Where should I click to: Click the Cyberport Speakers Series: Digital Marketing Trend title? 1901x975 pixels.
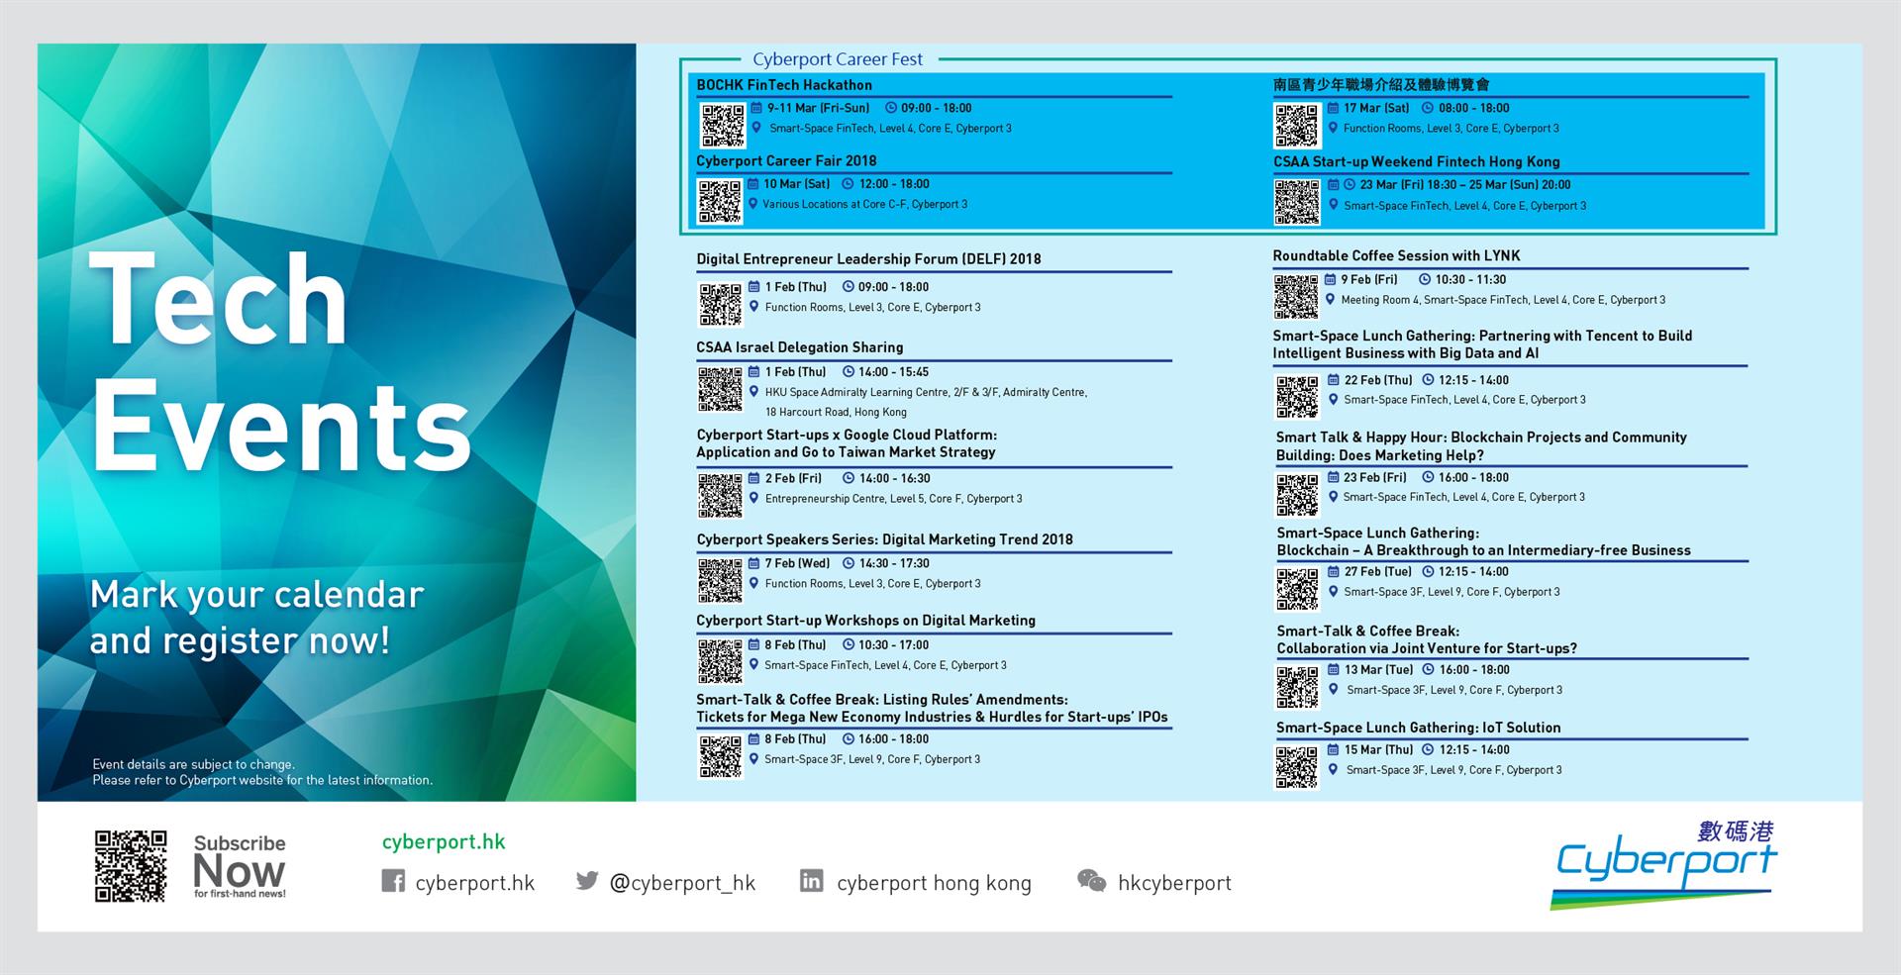point(884,539)
